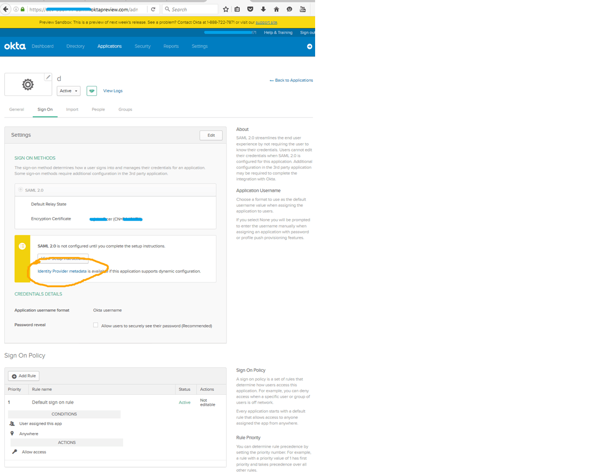Click the Priority column header

tap(15, 390)
